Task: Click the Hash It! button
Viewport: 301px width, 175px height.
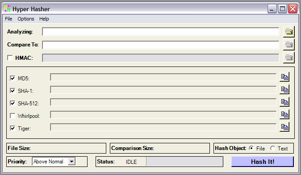Action: pos(263,162)
